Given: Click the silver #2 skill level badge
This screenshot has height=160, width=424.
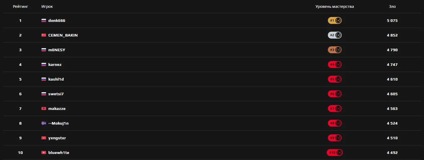Looking at the screenshot, I should 335,35.
